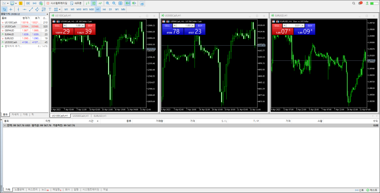The image size is (380, 193).
Task: Expand the drawing objects dropdown arrow
Action: (59, 10)
